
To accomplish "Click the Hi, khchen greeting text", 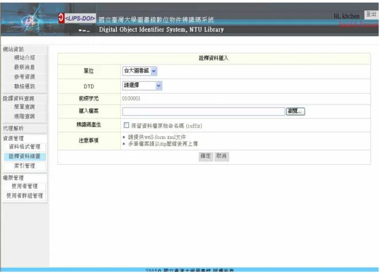I will (x=346, y=16).
